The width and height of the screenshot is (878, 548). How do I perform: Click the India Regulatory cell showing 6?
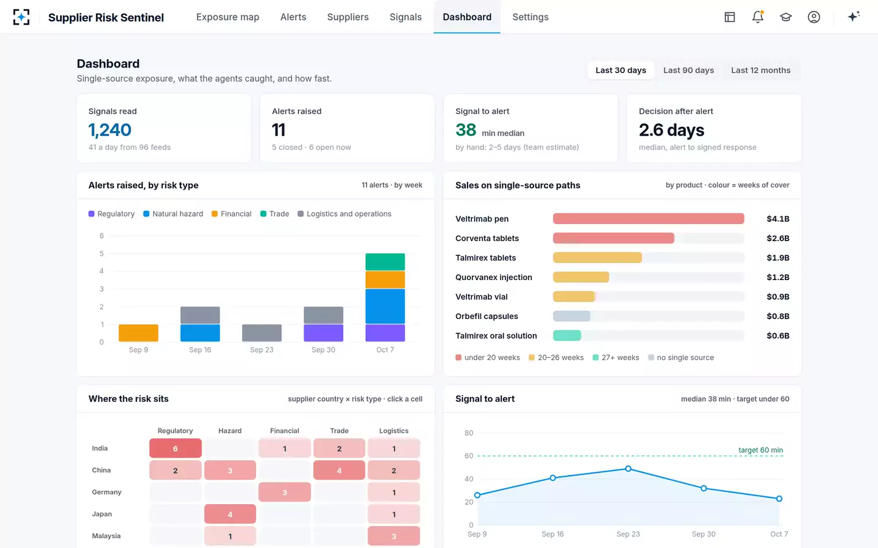pyautogui.click(x=176, y=449)
